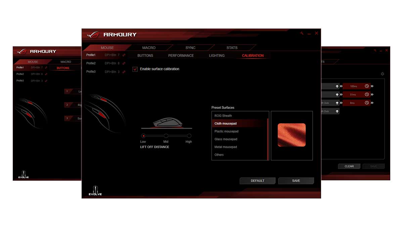Screen dimensions: 403x227
Task: Click Profile3 link icon in left window
Action: (46, 81)
